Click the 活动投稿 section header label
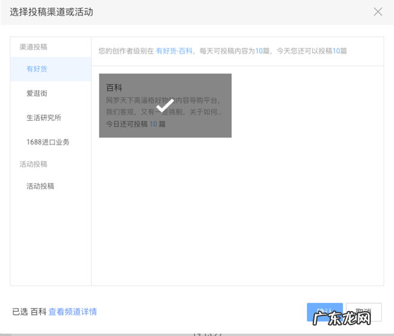The width and height of the screenshot is (394, 336). (x=33, y=164)
